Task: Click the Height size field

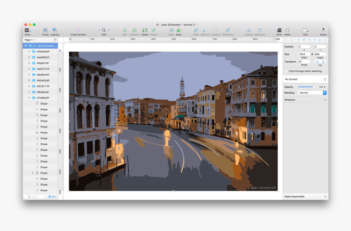Action: (x=320, y=54)
